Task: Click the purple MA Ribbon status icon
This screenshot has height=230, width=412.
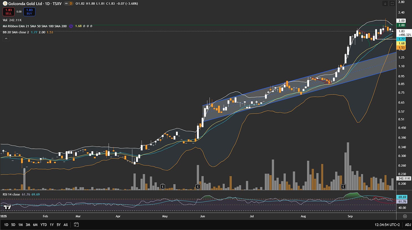Action: (x=71, y=26)
